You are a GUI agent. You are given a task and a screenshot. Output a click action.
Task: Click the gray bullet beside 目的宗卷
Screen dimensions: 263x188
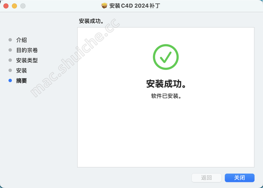pos(10,50)
